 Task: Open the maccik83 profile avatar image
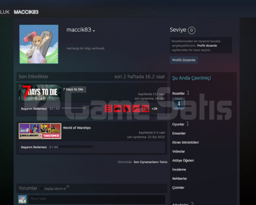coord(39,44)
